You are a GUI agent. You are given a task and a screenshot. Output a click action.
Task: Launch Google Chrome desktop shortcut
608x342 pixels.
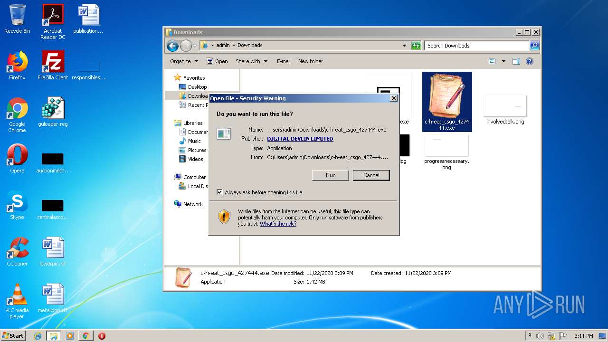[x=17, y=115]
